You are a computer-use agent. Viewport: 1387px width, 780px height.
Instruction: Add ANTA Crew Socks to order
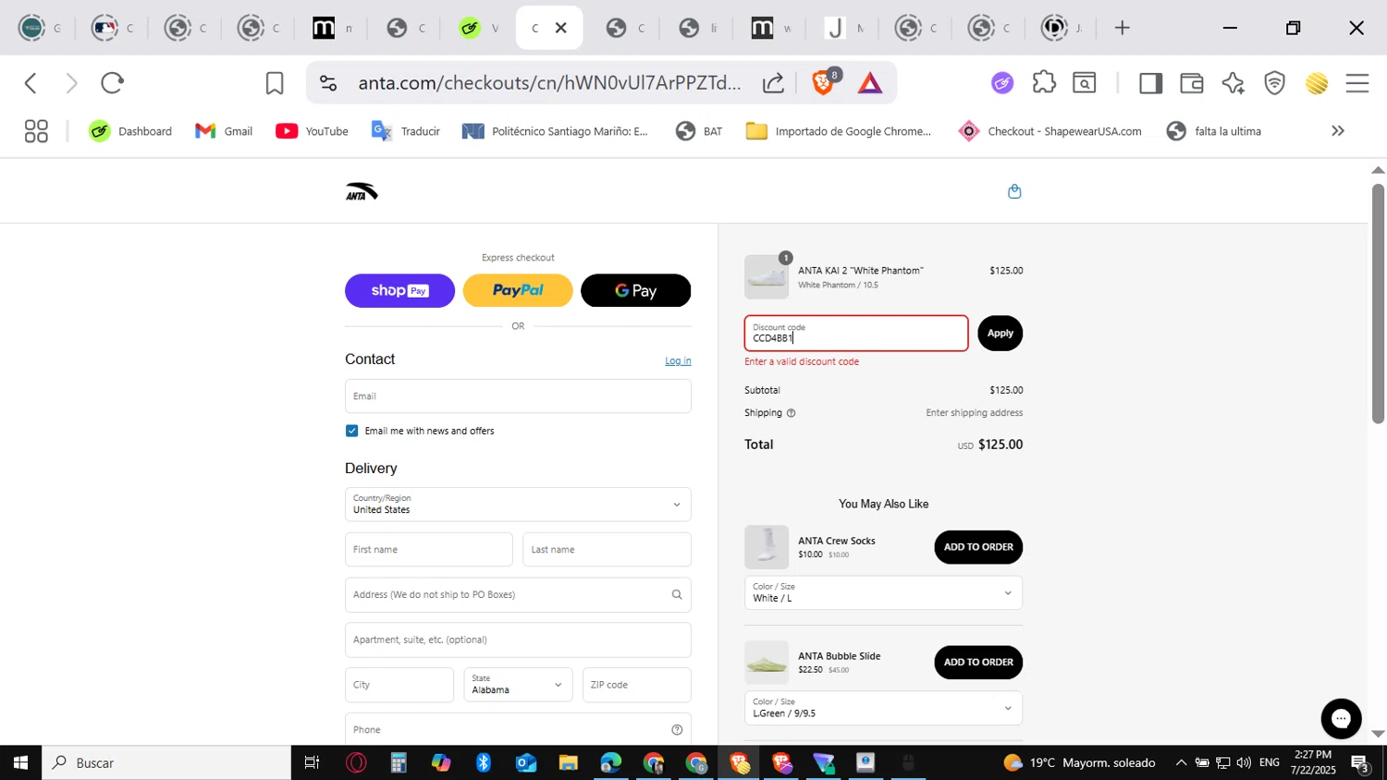[978, 547]
